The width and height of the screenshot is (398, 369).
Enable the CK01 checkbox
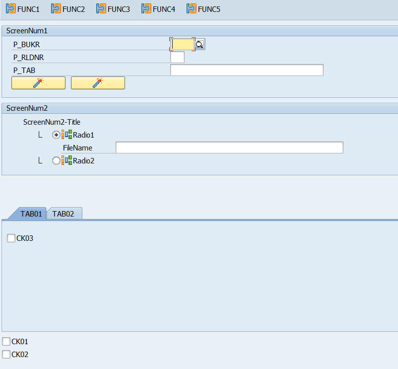(x=6, y=342)
